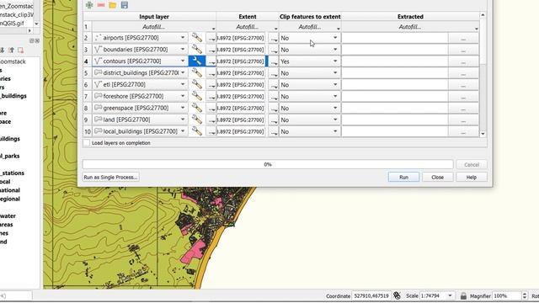Browse extracted output for airports row

tap(463, 38)
